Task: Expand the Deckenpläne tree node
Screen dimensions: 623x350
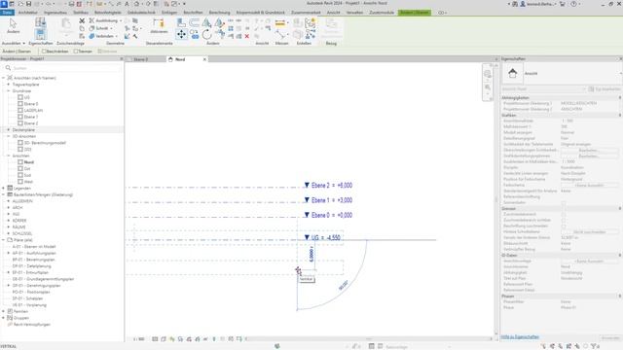Action: pyautogui.click(x=9, y=129)
